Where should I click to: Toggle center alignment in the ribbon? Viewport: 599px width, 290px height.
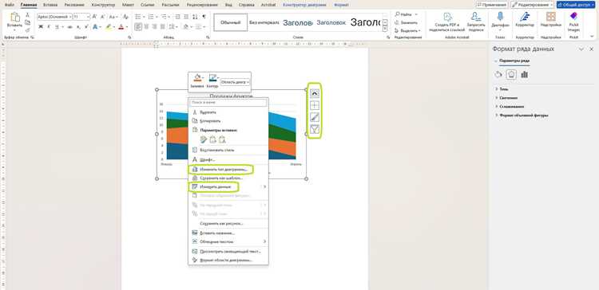(147, 26)
